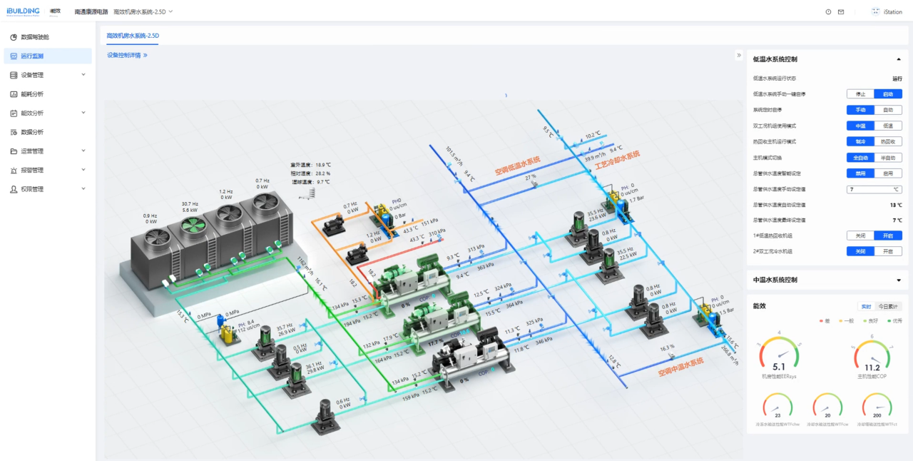Select 实时 in the 能效 panel
This screenshot has width=913, height=461.
[x=866, y=307]
